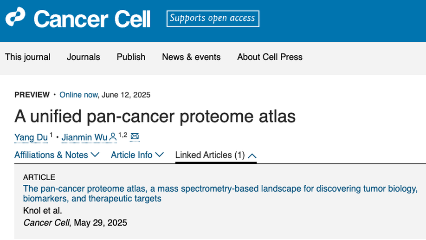
Task: Click the person icon next to Jianmin Wu
Action: [112, 137]
